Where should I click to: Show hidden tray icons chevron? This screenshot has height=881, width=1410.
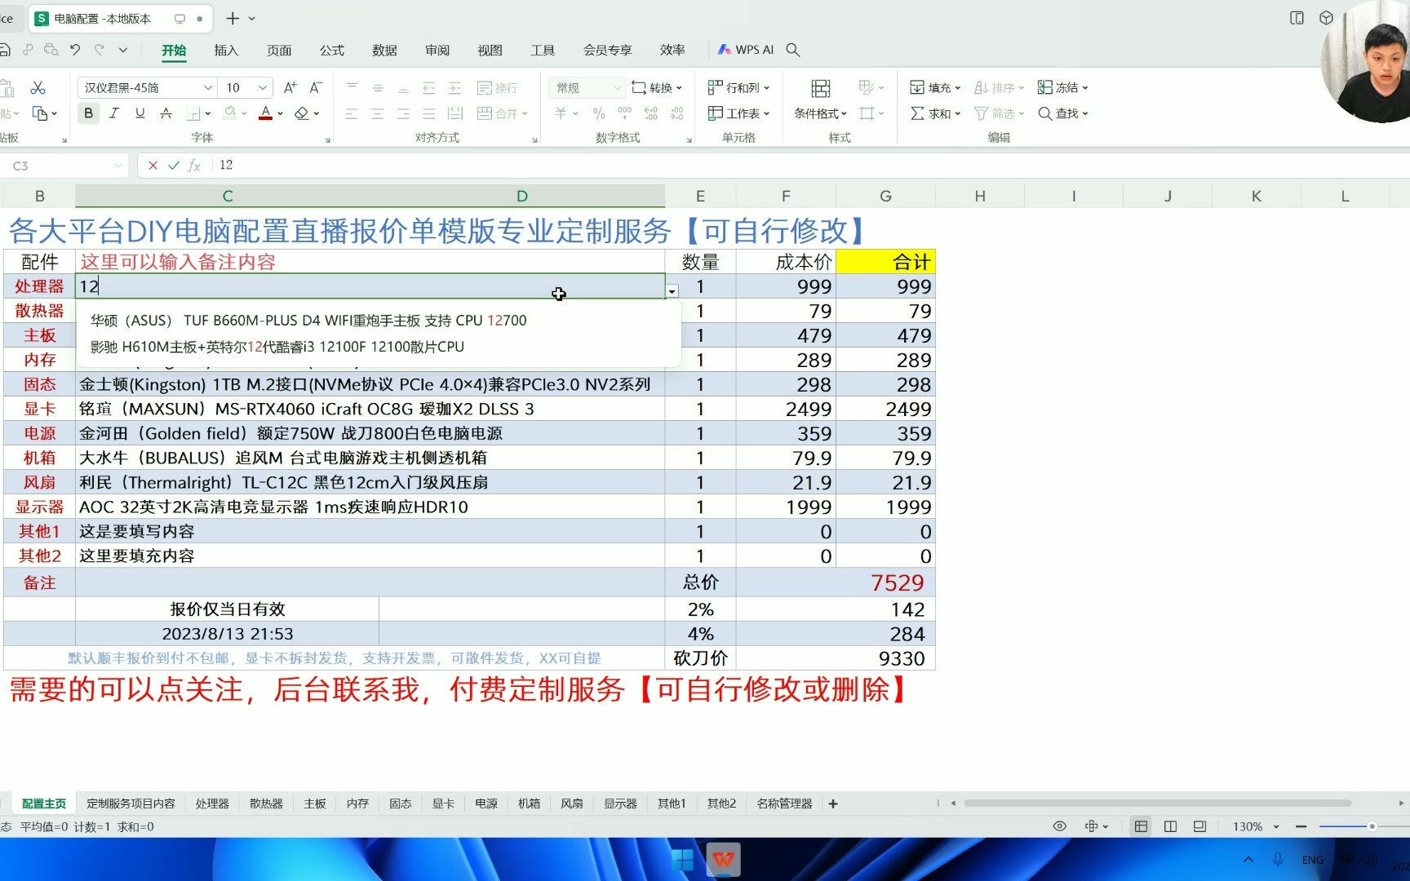pyautogui.click(x=1248, y=860)
